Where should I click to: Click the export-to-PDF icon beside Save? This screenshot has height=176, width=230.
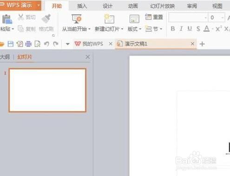pos(20,44)
